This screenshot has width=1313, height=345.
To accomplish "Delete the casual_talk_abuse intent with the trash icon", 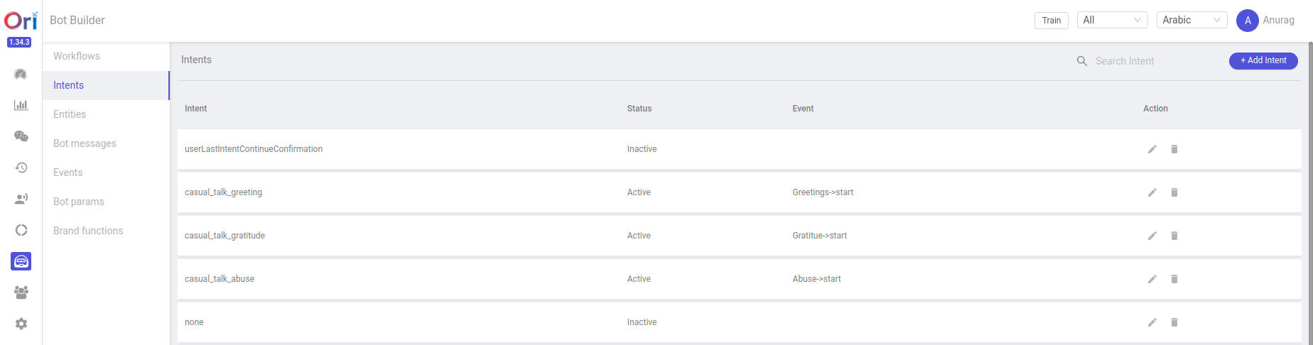I will coord(1174,279).
